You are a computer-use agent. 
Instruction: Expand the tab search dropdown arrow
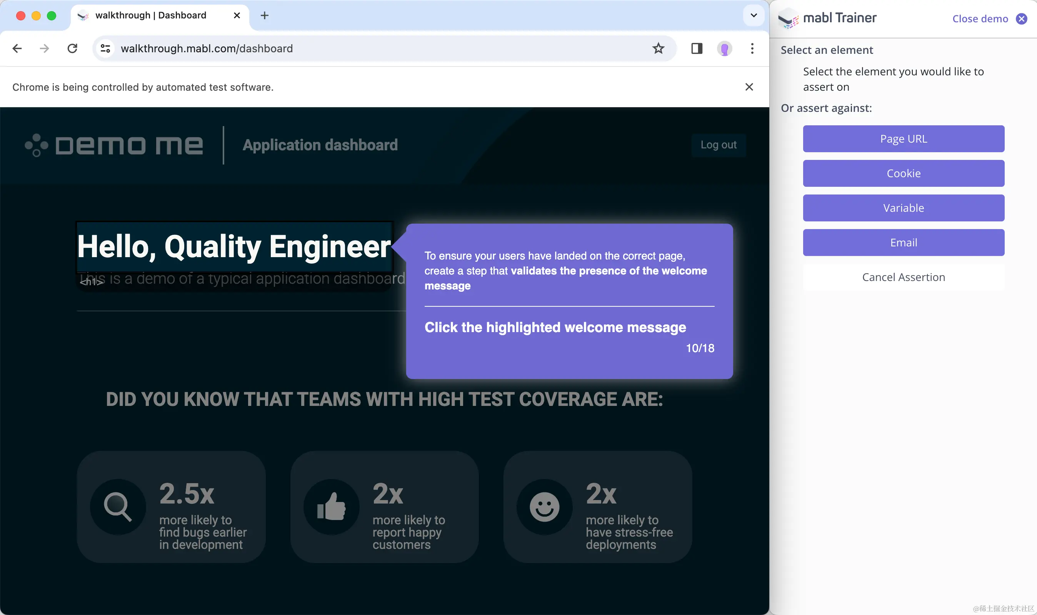click(754, 15)
